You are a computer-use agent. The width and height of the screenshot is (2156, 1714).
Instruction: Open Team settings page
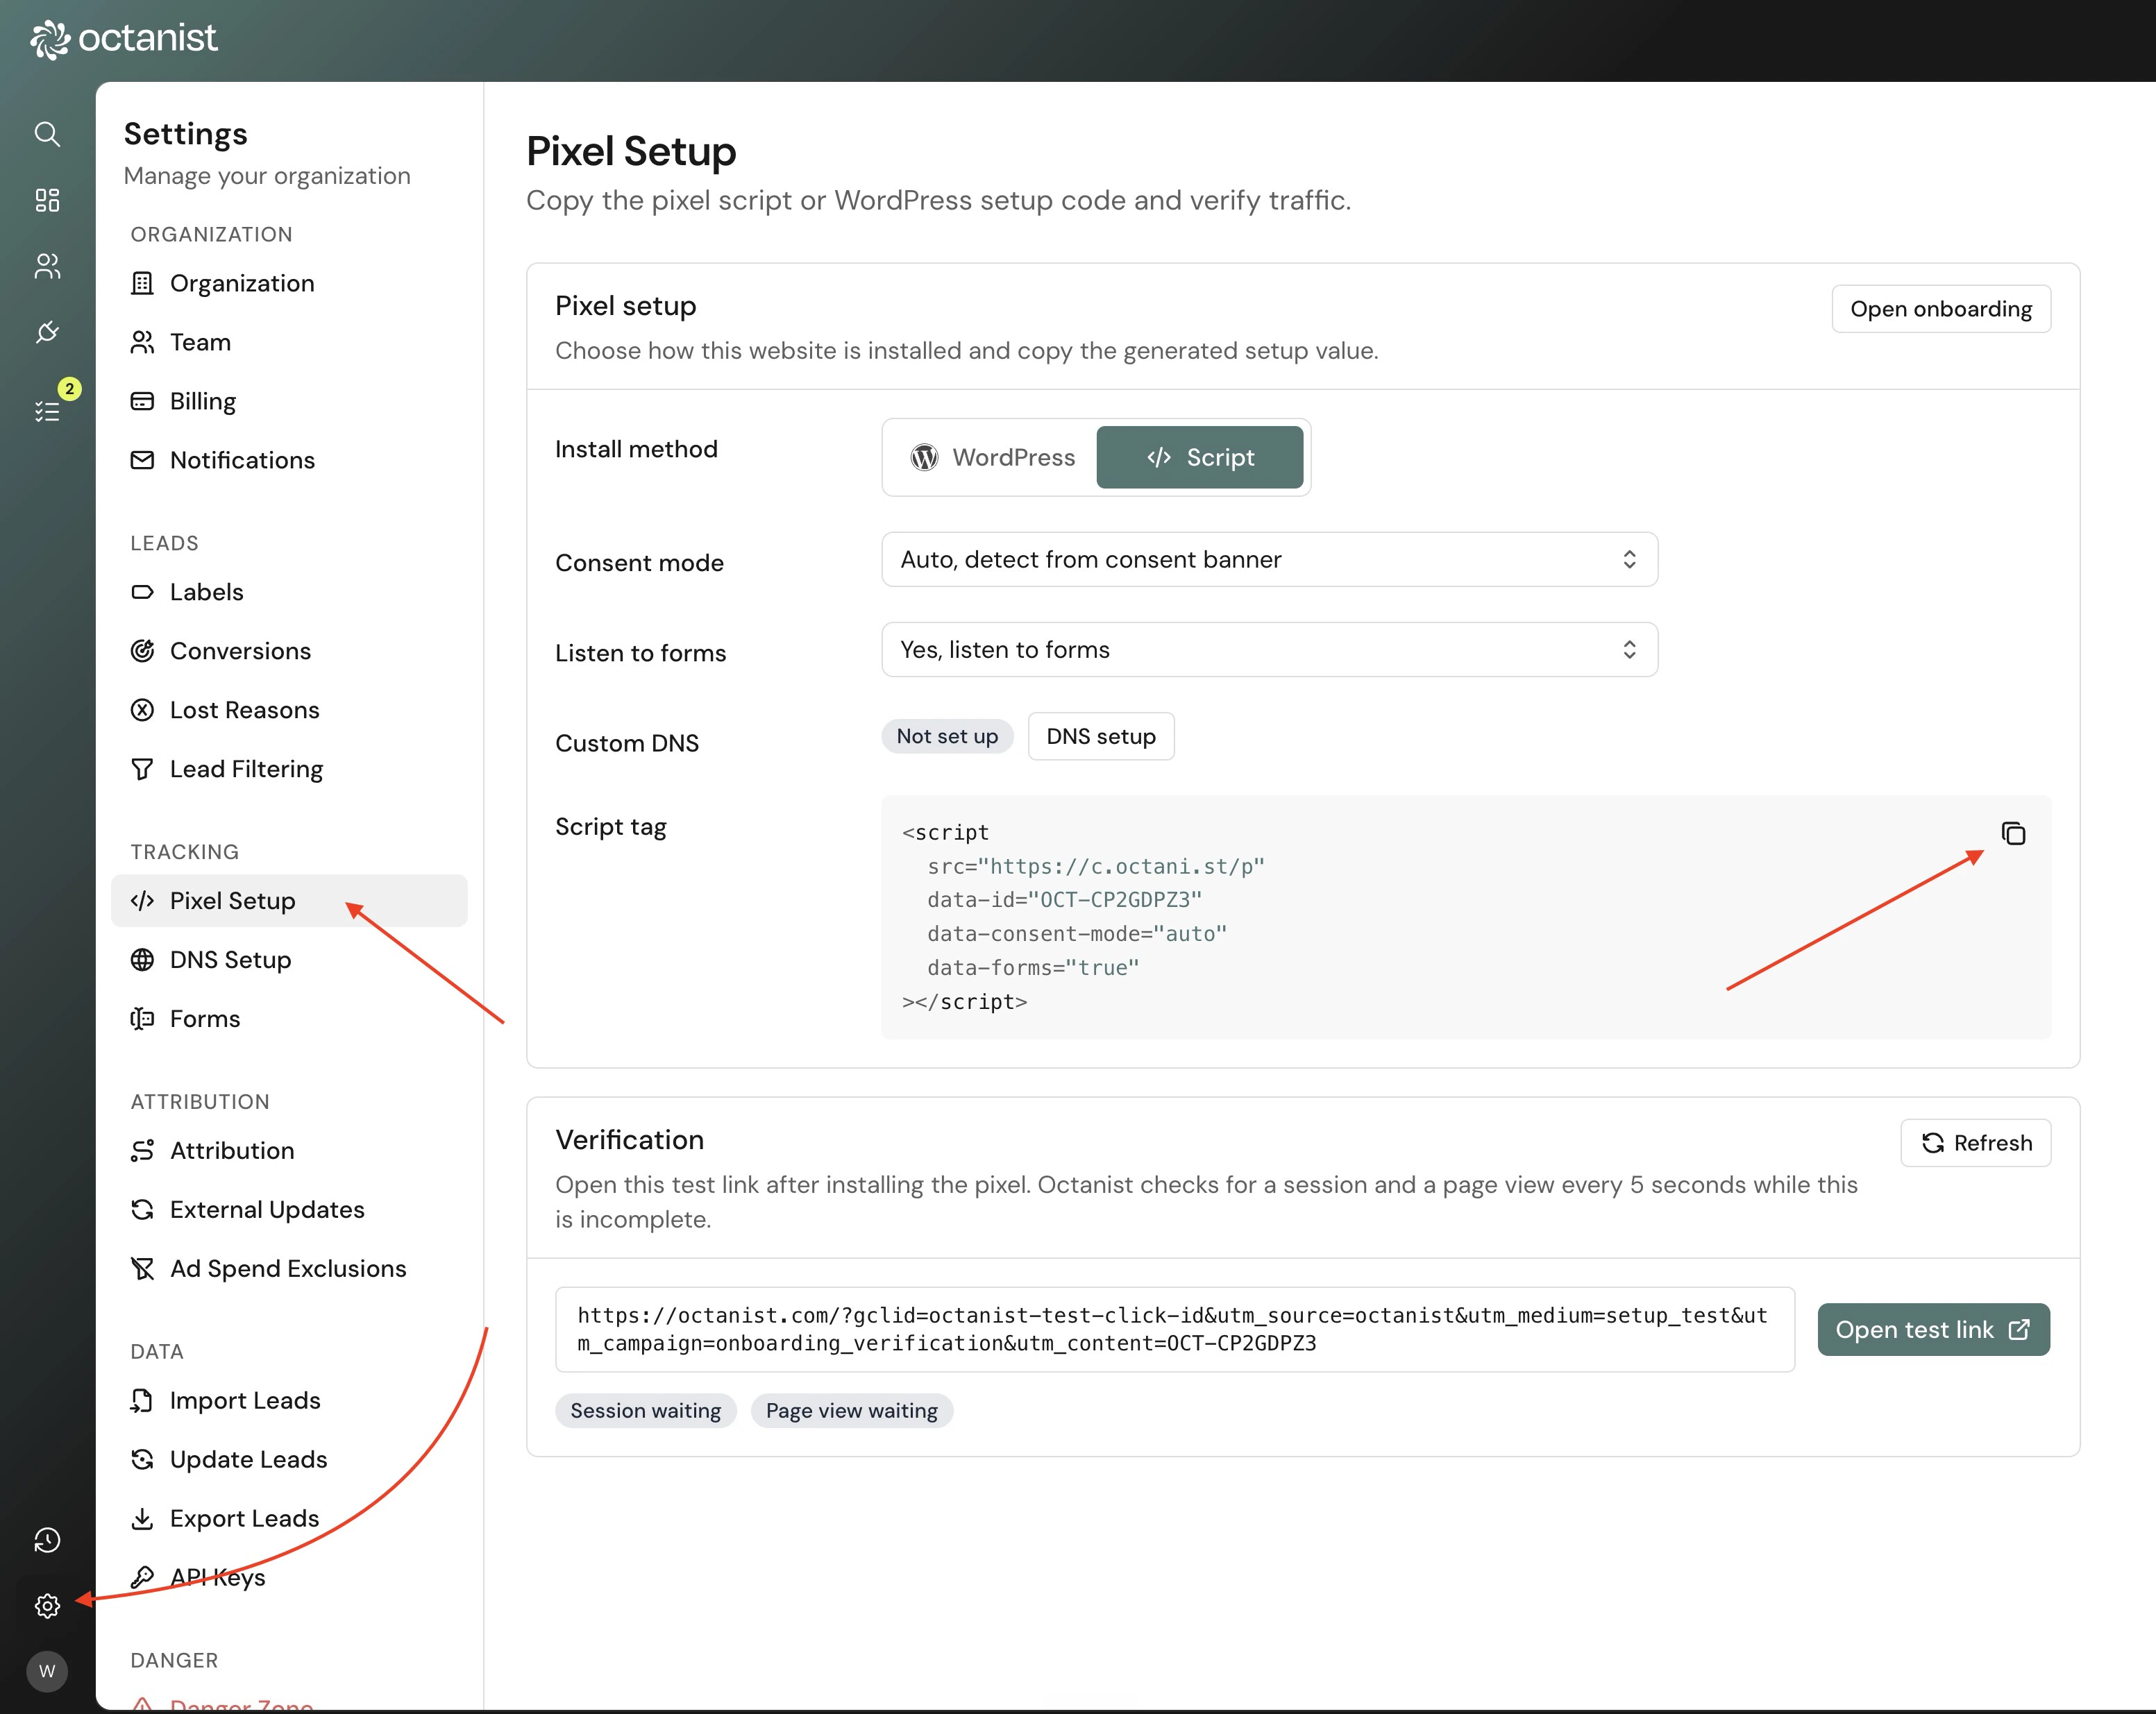(289, 342)
